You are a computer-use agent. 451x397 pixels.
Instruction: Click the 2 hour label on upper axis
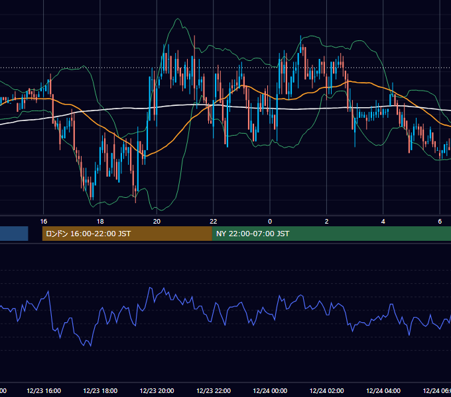326,222
